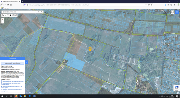Open the map layers panel icon
180x98 pixels.
[173, 12]
